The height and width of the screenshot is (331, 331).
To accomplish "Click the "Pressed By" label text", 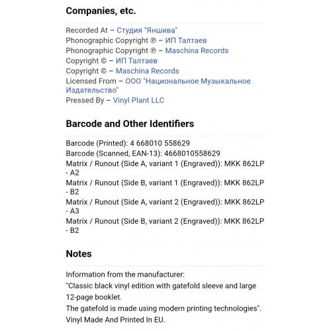I will tap(85, 100).
